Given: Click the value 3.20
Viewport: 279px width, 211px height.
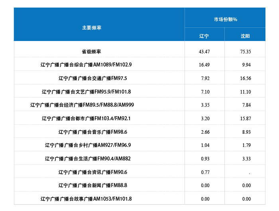Looking at the screenshot, I should pos(205,118).
